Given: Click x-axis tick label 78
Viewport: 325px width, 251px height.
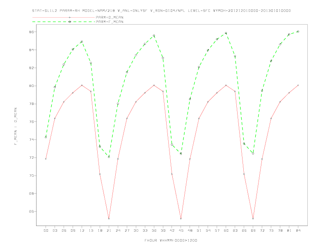Looking at the screenshot, I should point(280,230).
